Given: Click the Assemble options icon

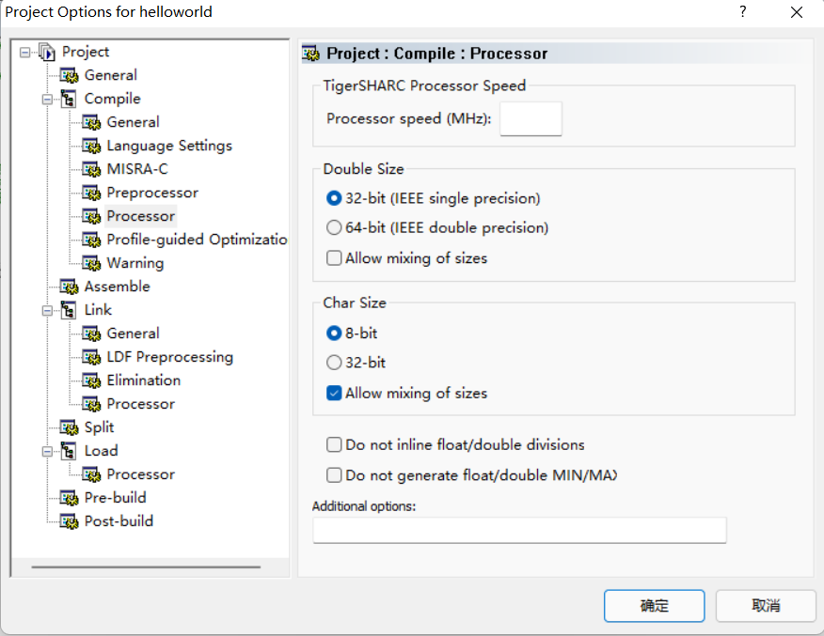Looking at the screenshot, I should click(69, 287).
